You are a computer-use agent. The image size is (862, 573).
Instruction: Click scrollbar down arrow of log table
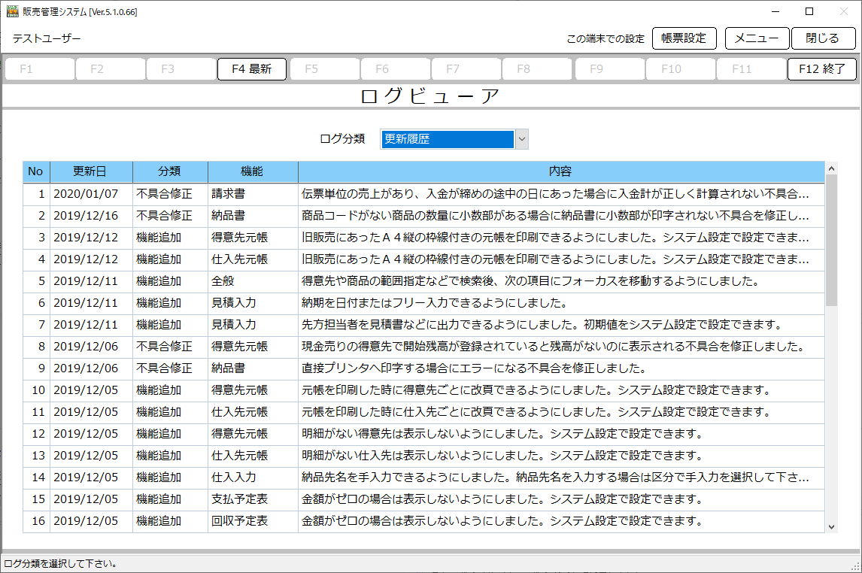pyautogui.click(x=831, y=527)
